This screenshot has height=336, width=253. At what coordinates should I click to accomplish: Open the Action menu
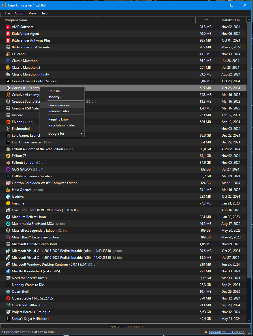point(19,13)
